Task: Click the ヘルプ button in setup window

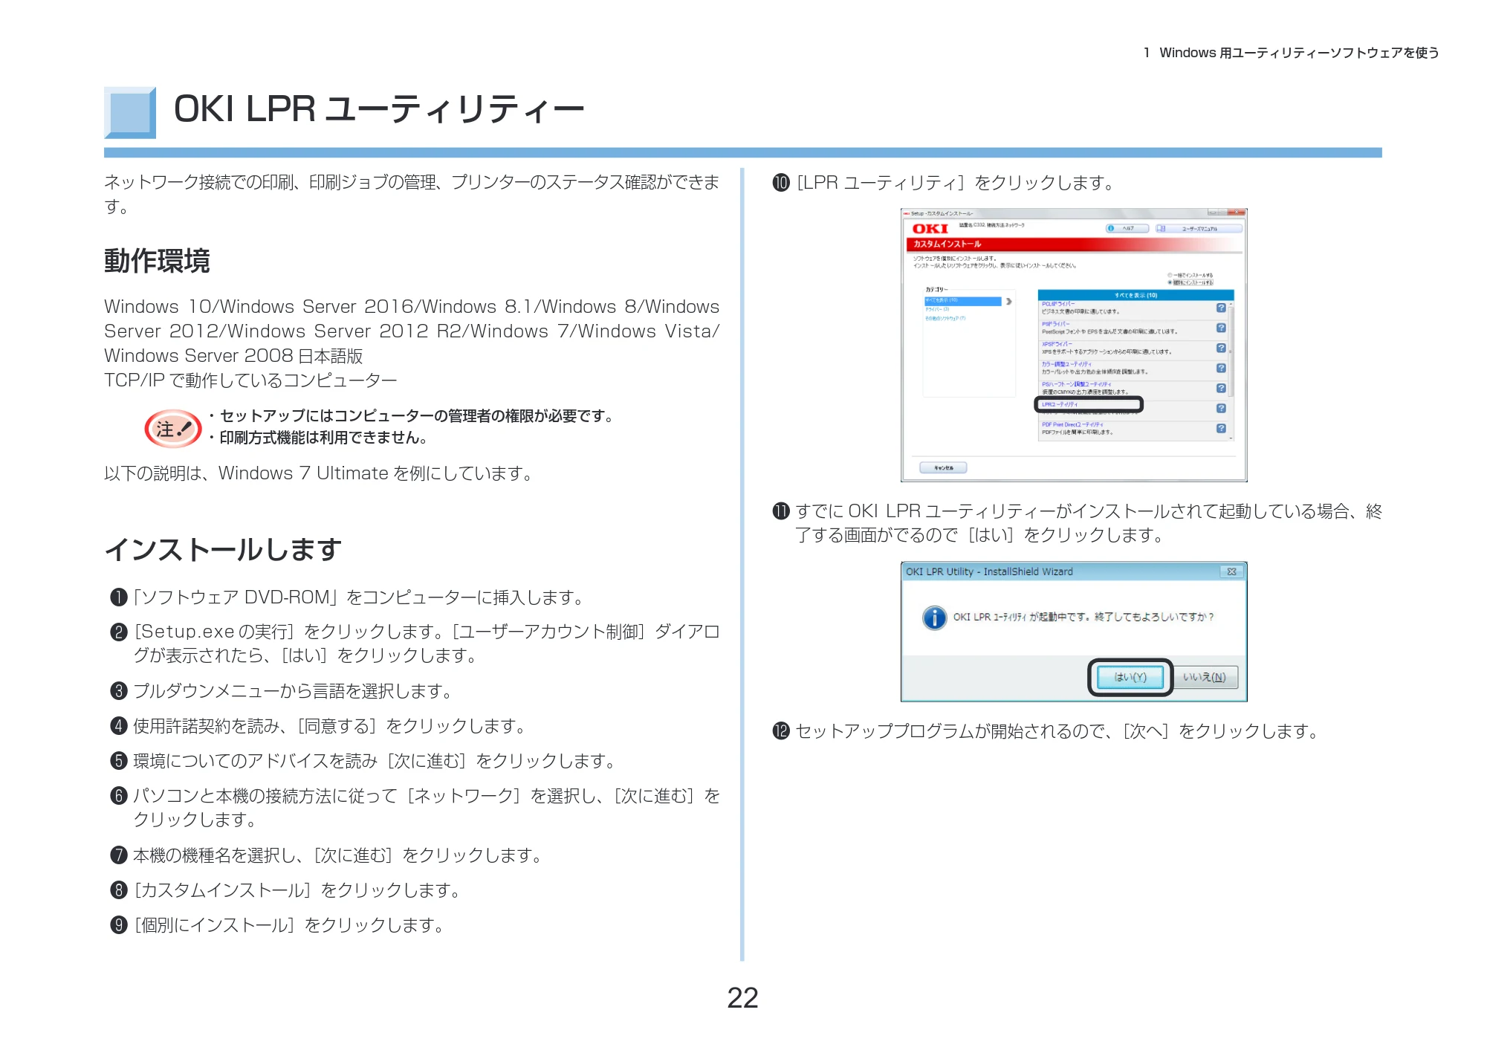Action: pos(1127,228)
